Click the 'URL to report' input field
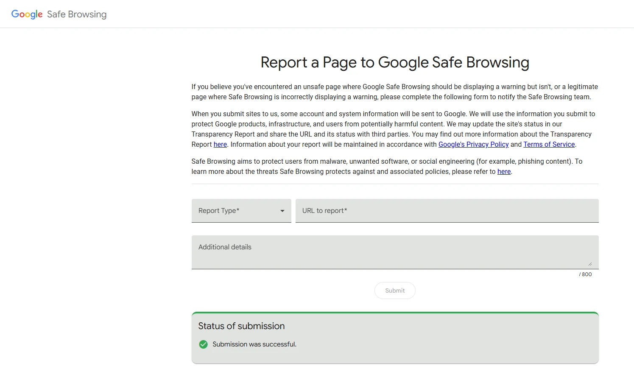 point(447,211)
